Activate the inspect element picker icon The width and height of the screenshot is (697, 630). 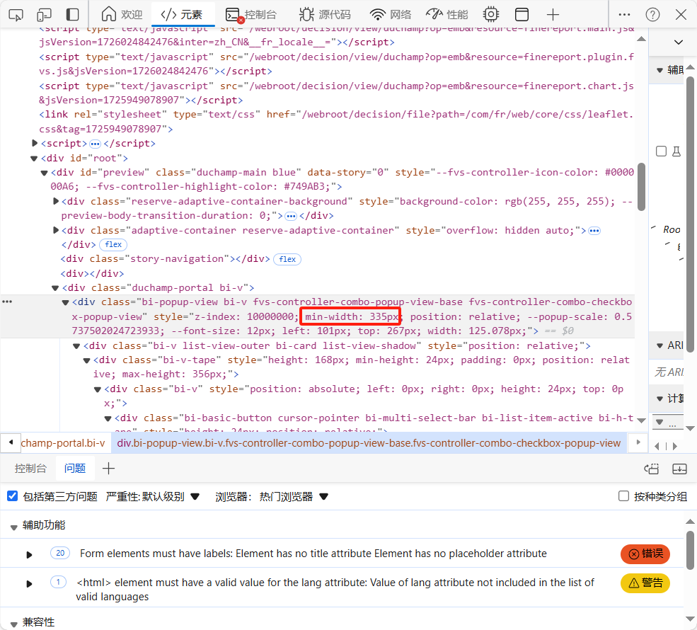[x=16, y=15]
